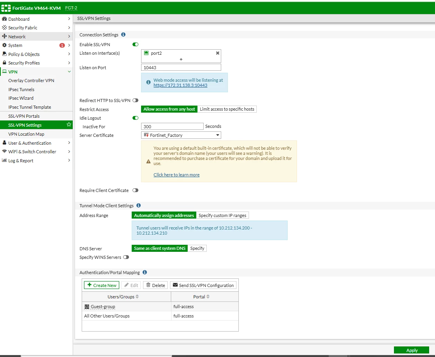This screenshot has height=357, width=435.
Task: Click the Network arrows icon
Action: (4, 36)
